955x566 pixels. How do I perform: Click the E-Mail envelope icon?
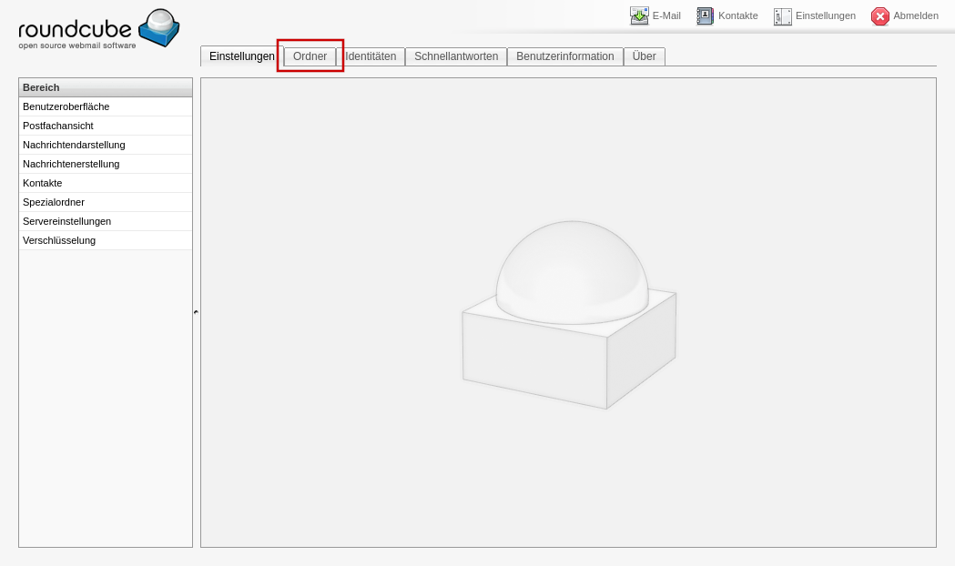(639, 15)
